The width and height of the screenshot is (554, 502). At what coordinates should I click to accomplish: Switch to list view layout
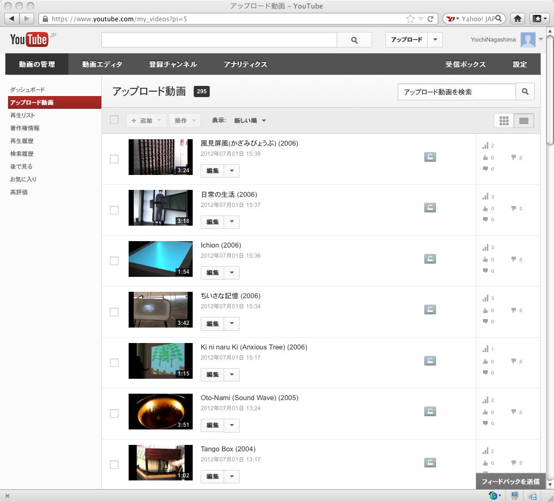[x=524, y=121]
